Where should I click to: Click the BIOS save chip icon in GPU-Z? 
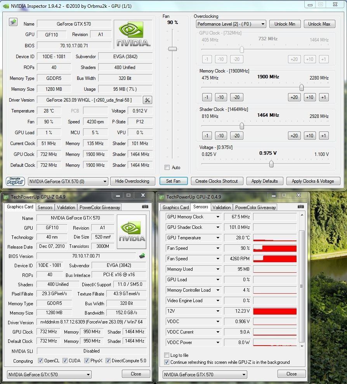pyautogui.click(x=142, y=256)
